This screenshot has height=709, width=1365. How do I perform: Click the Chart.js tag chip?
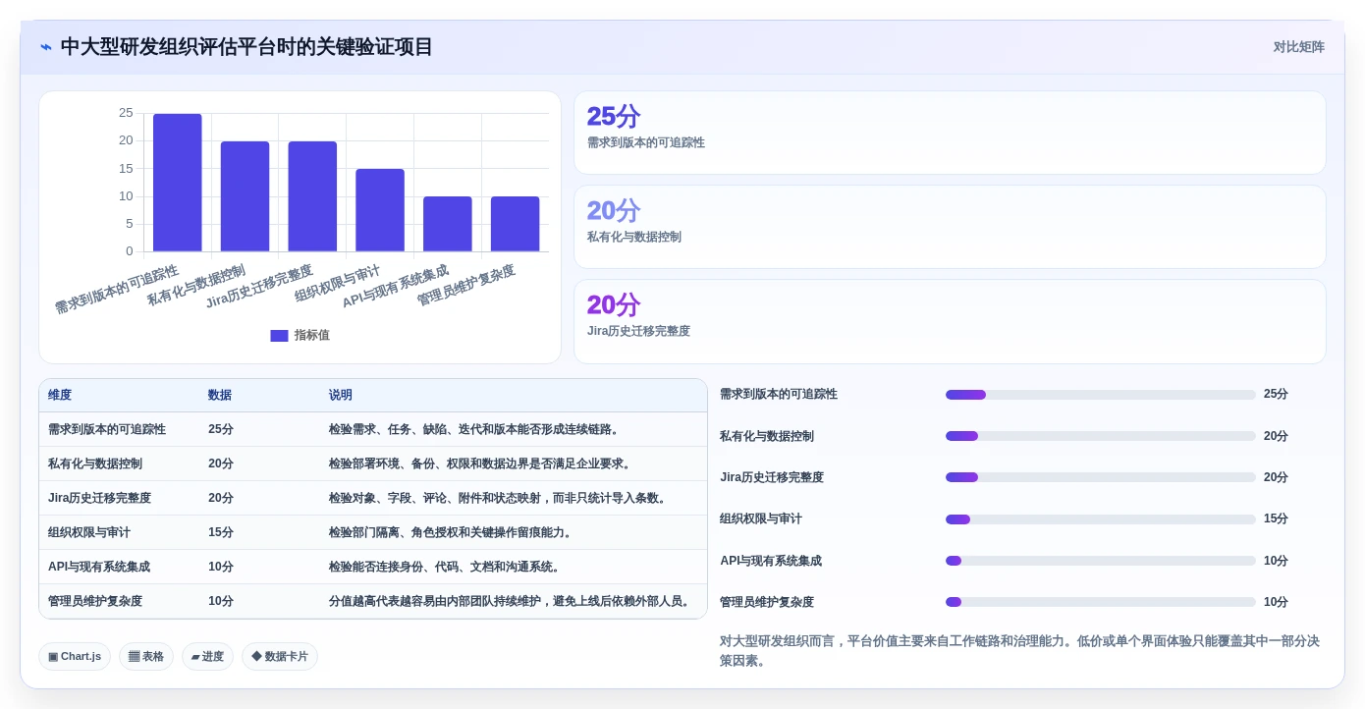(x=75, y=657)
